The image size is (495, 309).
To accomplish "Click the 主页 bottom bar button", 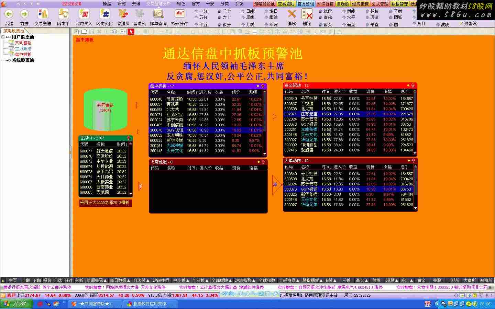I will (13, 281).
